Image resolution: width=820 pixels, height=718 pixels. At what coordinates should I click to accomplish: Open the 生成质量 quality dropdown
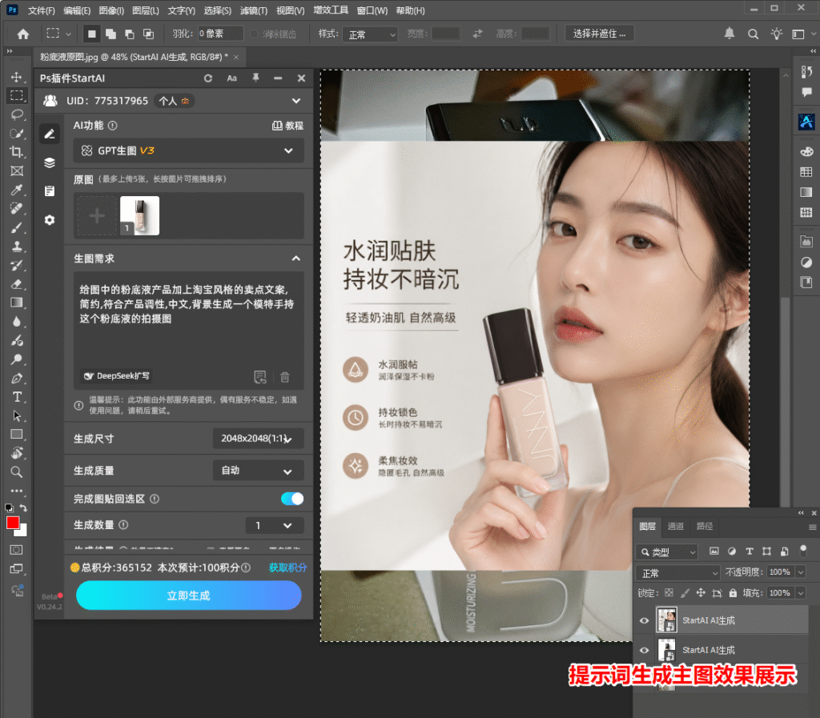[259, 471]
